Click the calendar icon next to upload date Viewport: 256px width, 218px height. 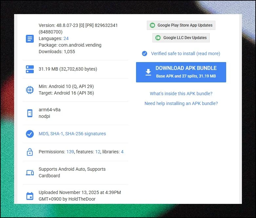click(x=30, y=196)
